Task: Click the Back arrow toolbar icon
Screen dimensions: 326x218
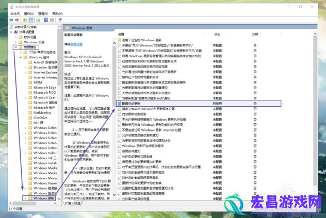Action: pos(11,20)
